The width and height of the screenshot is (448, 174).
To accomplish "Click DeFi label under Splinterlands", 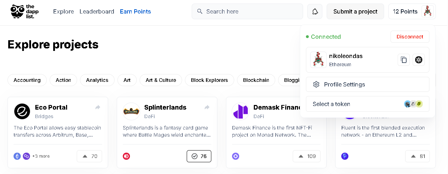I will (150, 116).
